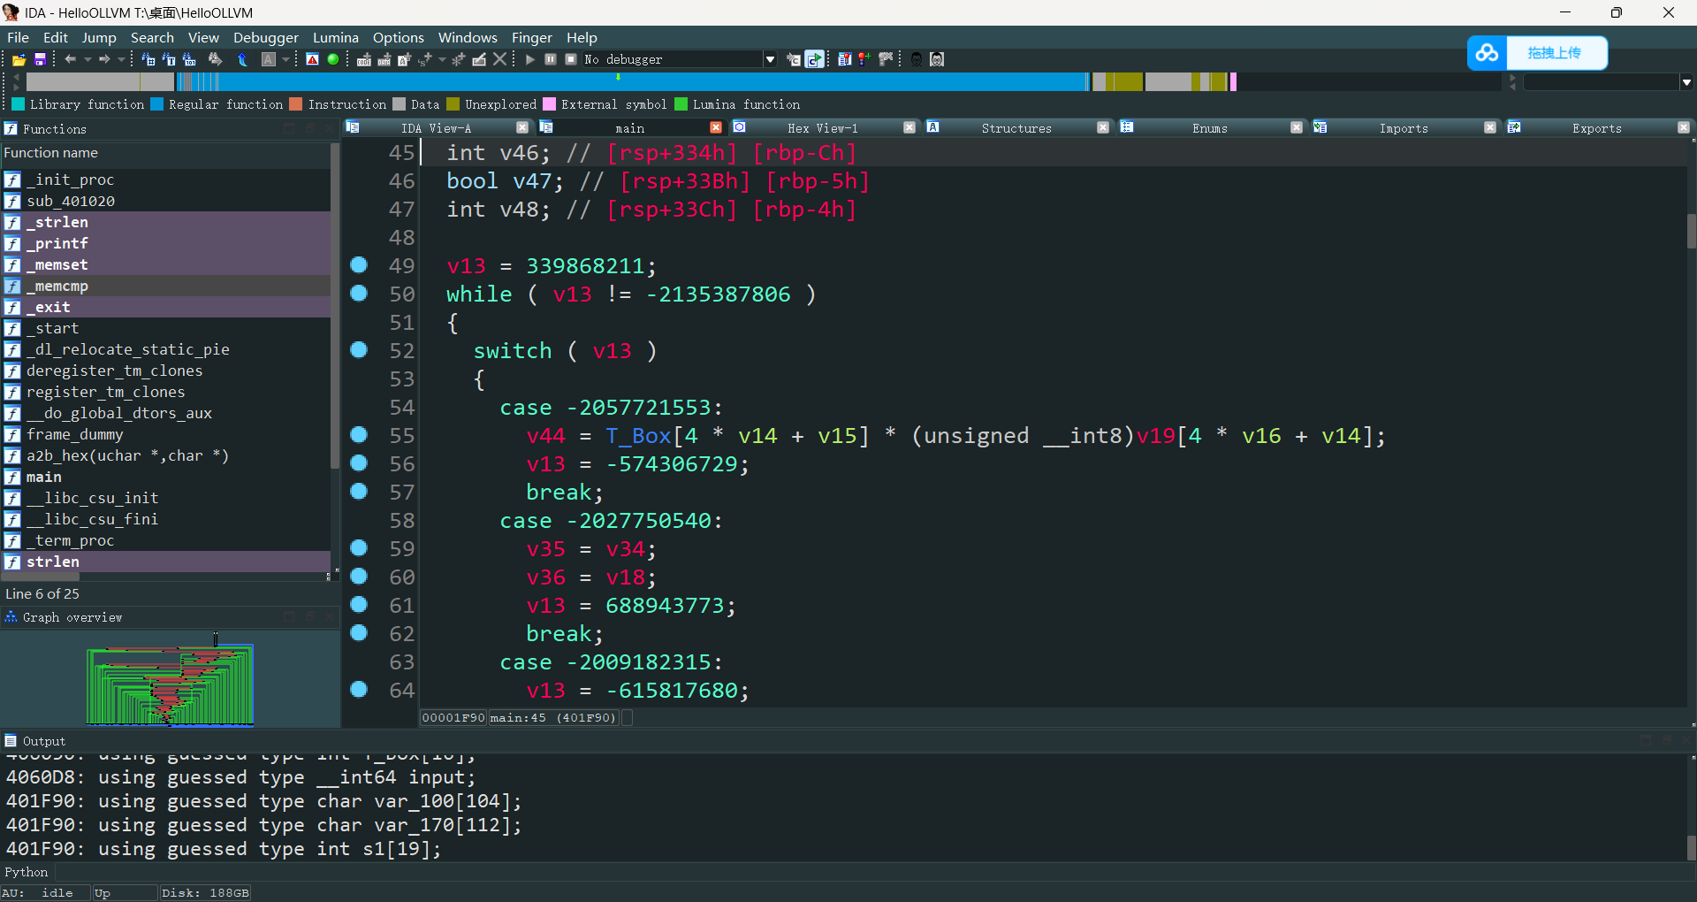Toggle breakpoint dot on line 56
Image resolution: width=1697 pixels, height=902 pixels.
click(x=359, y=462)
